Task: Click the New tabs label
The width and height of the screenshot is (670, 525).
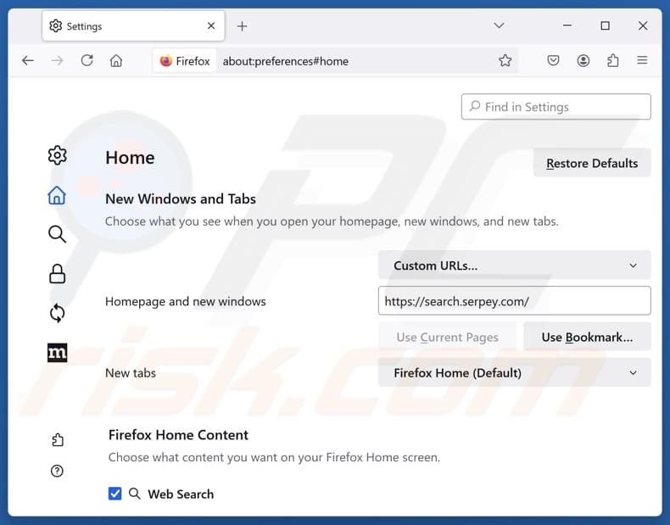Action: (x=131, y=373)
